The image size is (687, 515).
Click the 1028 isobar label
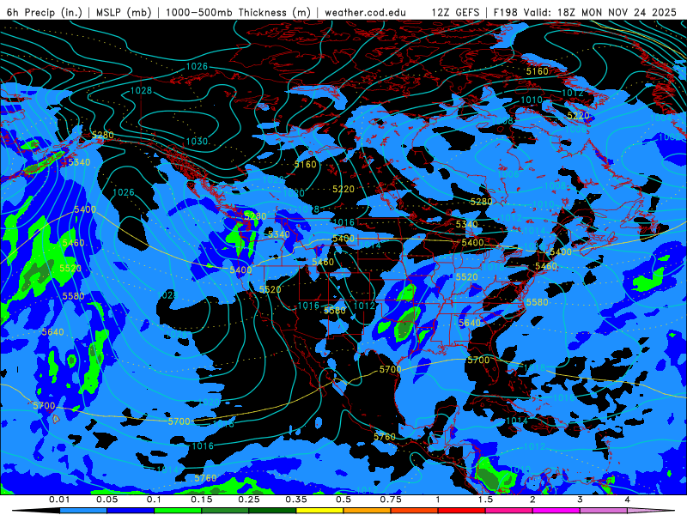click(x=142, y=91)
